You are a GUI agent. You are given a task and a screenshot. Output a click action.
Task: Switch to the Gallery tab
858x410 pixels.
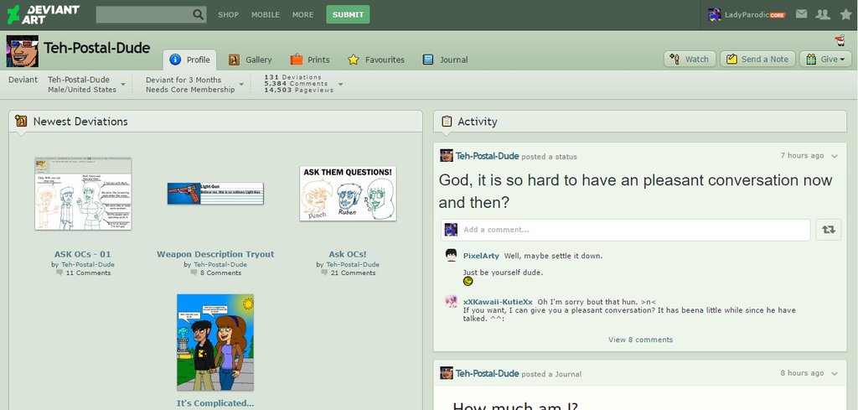click(251, 60)
